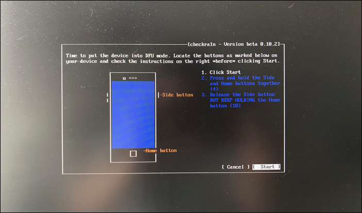Click the 'Home button' label
Image resolution: width=362 pixels, height=213 pixels.
pos(161,151)
